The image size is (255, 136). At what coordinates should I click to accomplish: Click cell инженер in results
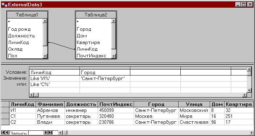coord(81,110)
